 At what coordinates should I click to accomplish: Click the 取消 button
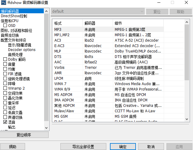pyautogui.click(x=151, y=147)
